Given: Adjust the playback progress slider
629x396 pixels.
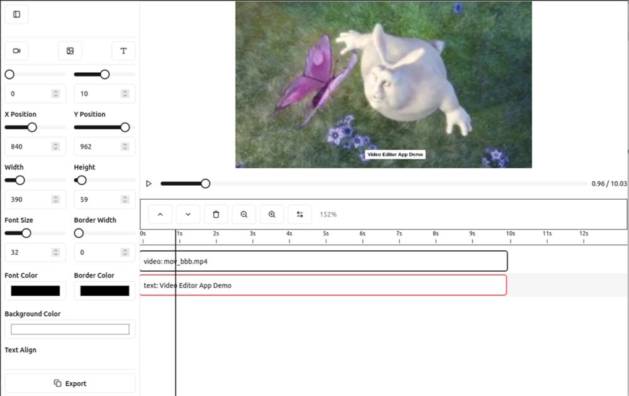Looking at the screenshot, I should tap(374, 183).
